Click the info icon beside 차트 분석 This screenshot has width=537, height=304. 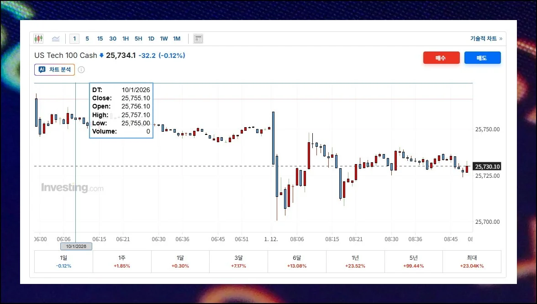[x=81, y=70]
